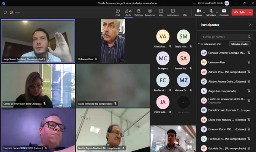The height and width of the screenshot is (152, 256).
Task: Collapse the 'En esta reunión (25)' section
Action: pyautogui.click(x=199, y=44)
